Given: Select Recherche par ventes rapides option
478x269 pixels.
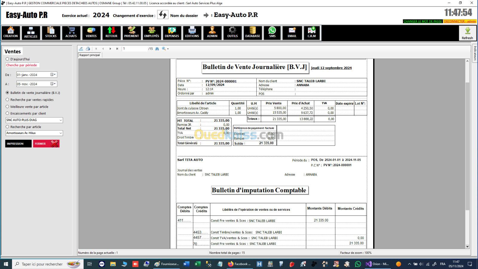Looking at the screenshot, I should (x=7, y=100).
